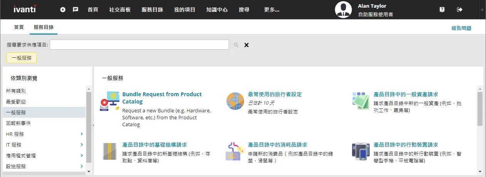Viewport: 486px width, 177px height.
Task: Click the 消耗品請求 keyboard icon
Action: tap(235, 151)
